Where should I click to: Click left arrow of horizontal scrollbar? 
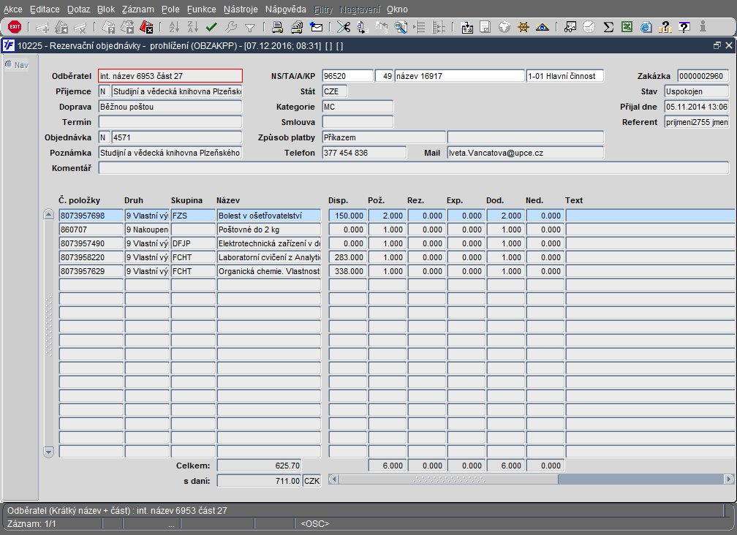tap(333, 479)
